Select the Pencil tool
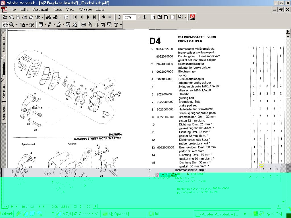Image resolution: width=291 pixels, height=218 pixels. point(49,25)
